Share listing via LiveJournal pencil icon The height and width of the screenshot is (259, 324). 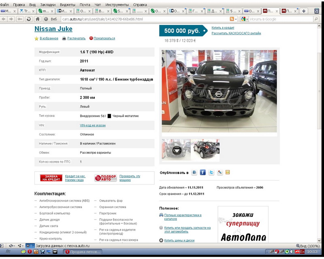click(x=220, y=172)
